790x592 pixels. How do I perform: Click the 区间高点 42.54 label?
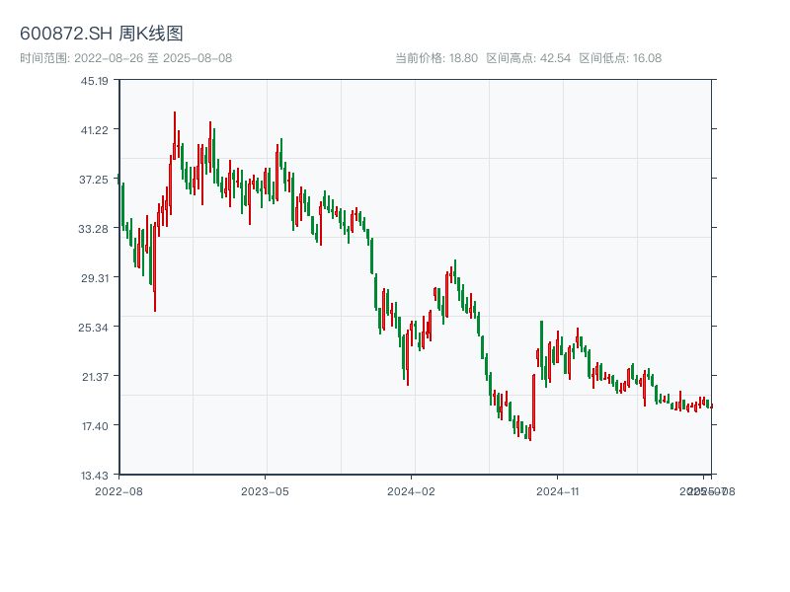coord(528,58)
